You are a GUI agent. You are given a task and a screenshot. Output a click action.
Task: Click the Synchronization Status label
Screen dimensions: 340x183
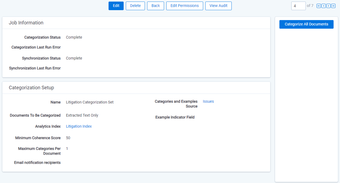[x=41, y=58]
